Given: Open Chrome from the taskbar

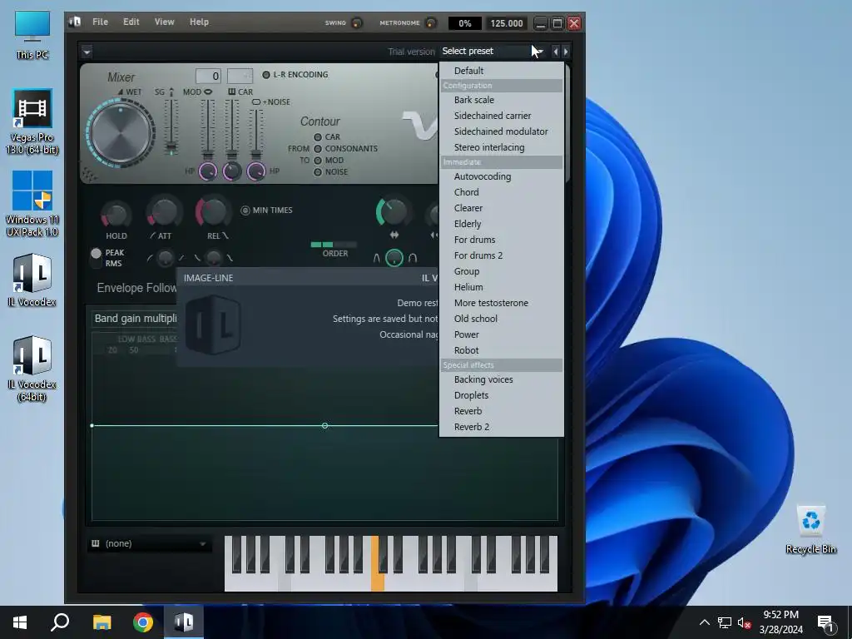Looking at the screenshot, I should [x=143, y=622].
